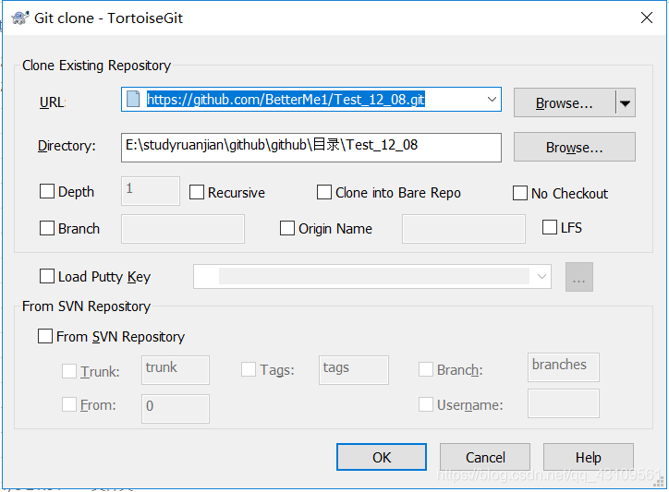Check the Load Putty Key option
Screen dimensions: 669x492
47,276
